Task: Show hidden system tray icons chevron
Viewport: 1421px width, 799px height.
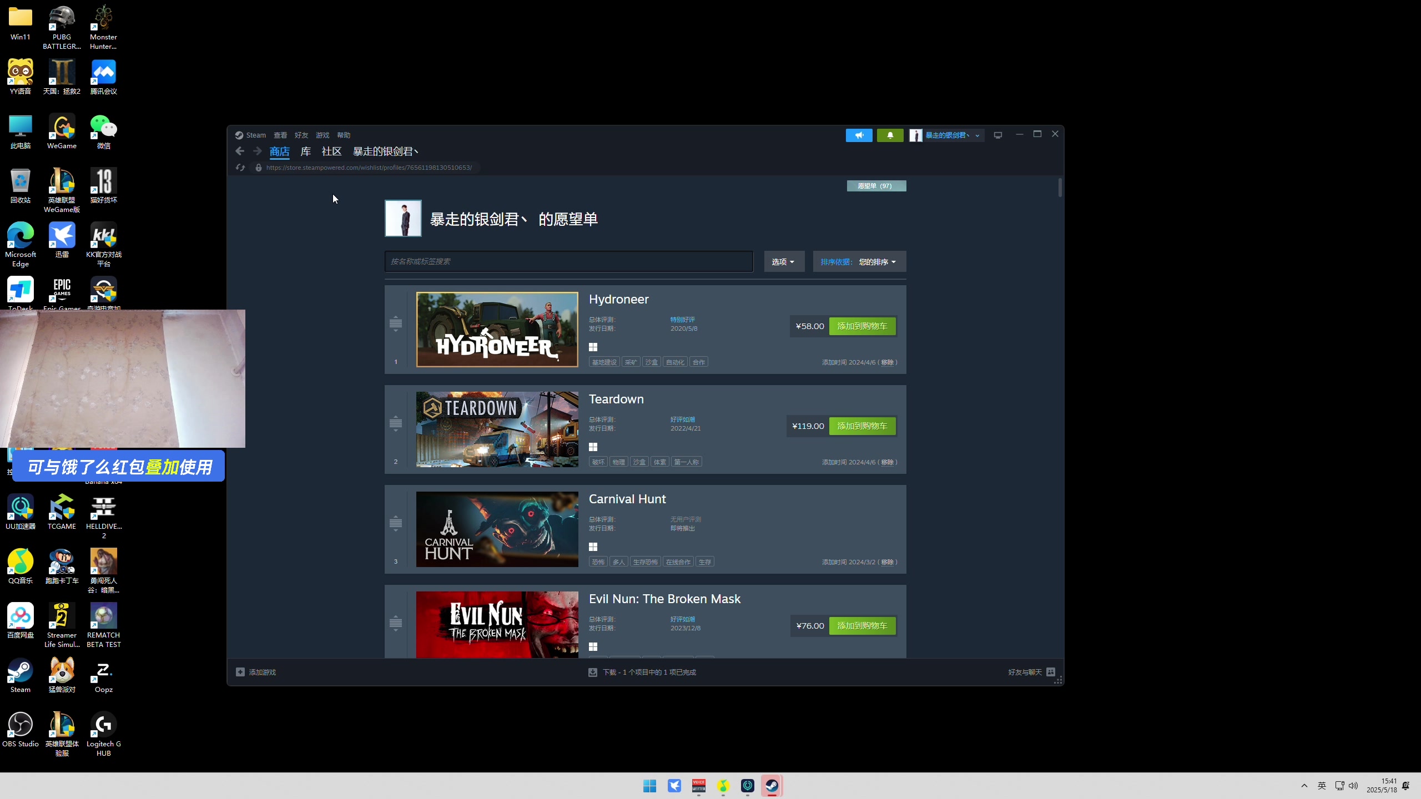Action: (1304, 786)
